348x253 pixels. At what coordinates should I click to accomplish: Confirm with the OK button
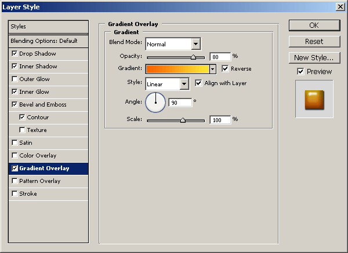tap(314, 25)
